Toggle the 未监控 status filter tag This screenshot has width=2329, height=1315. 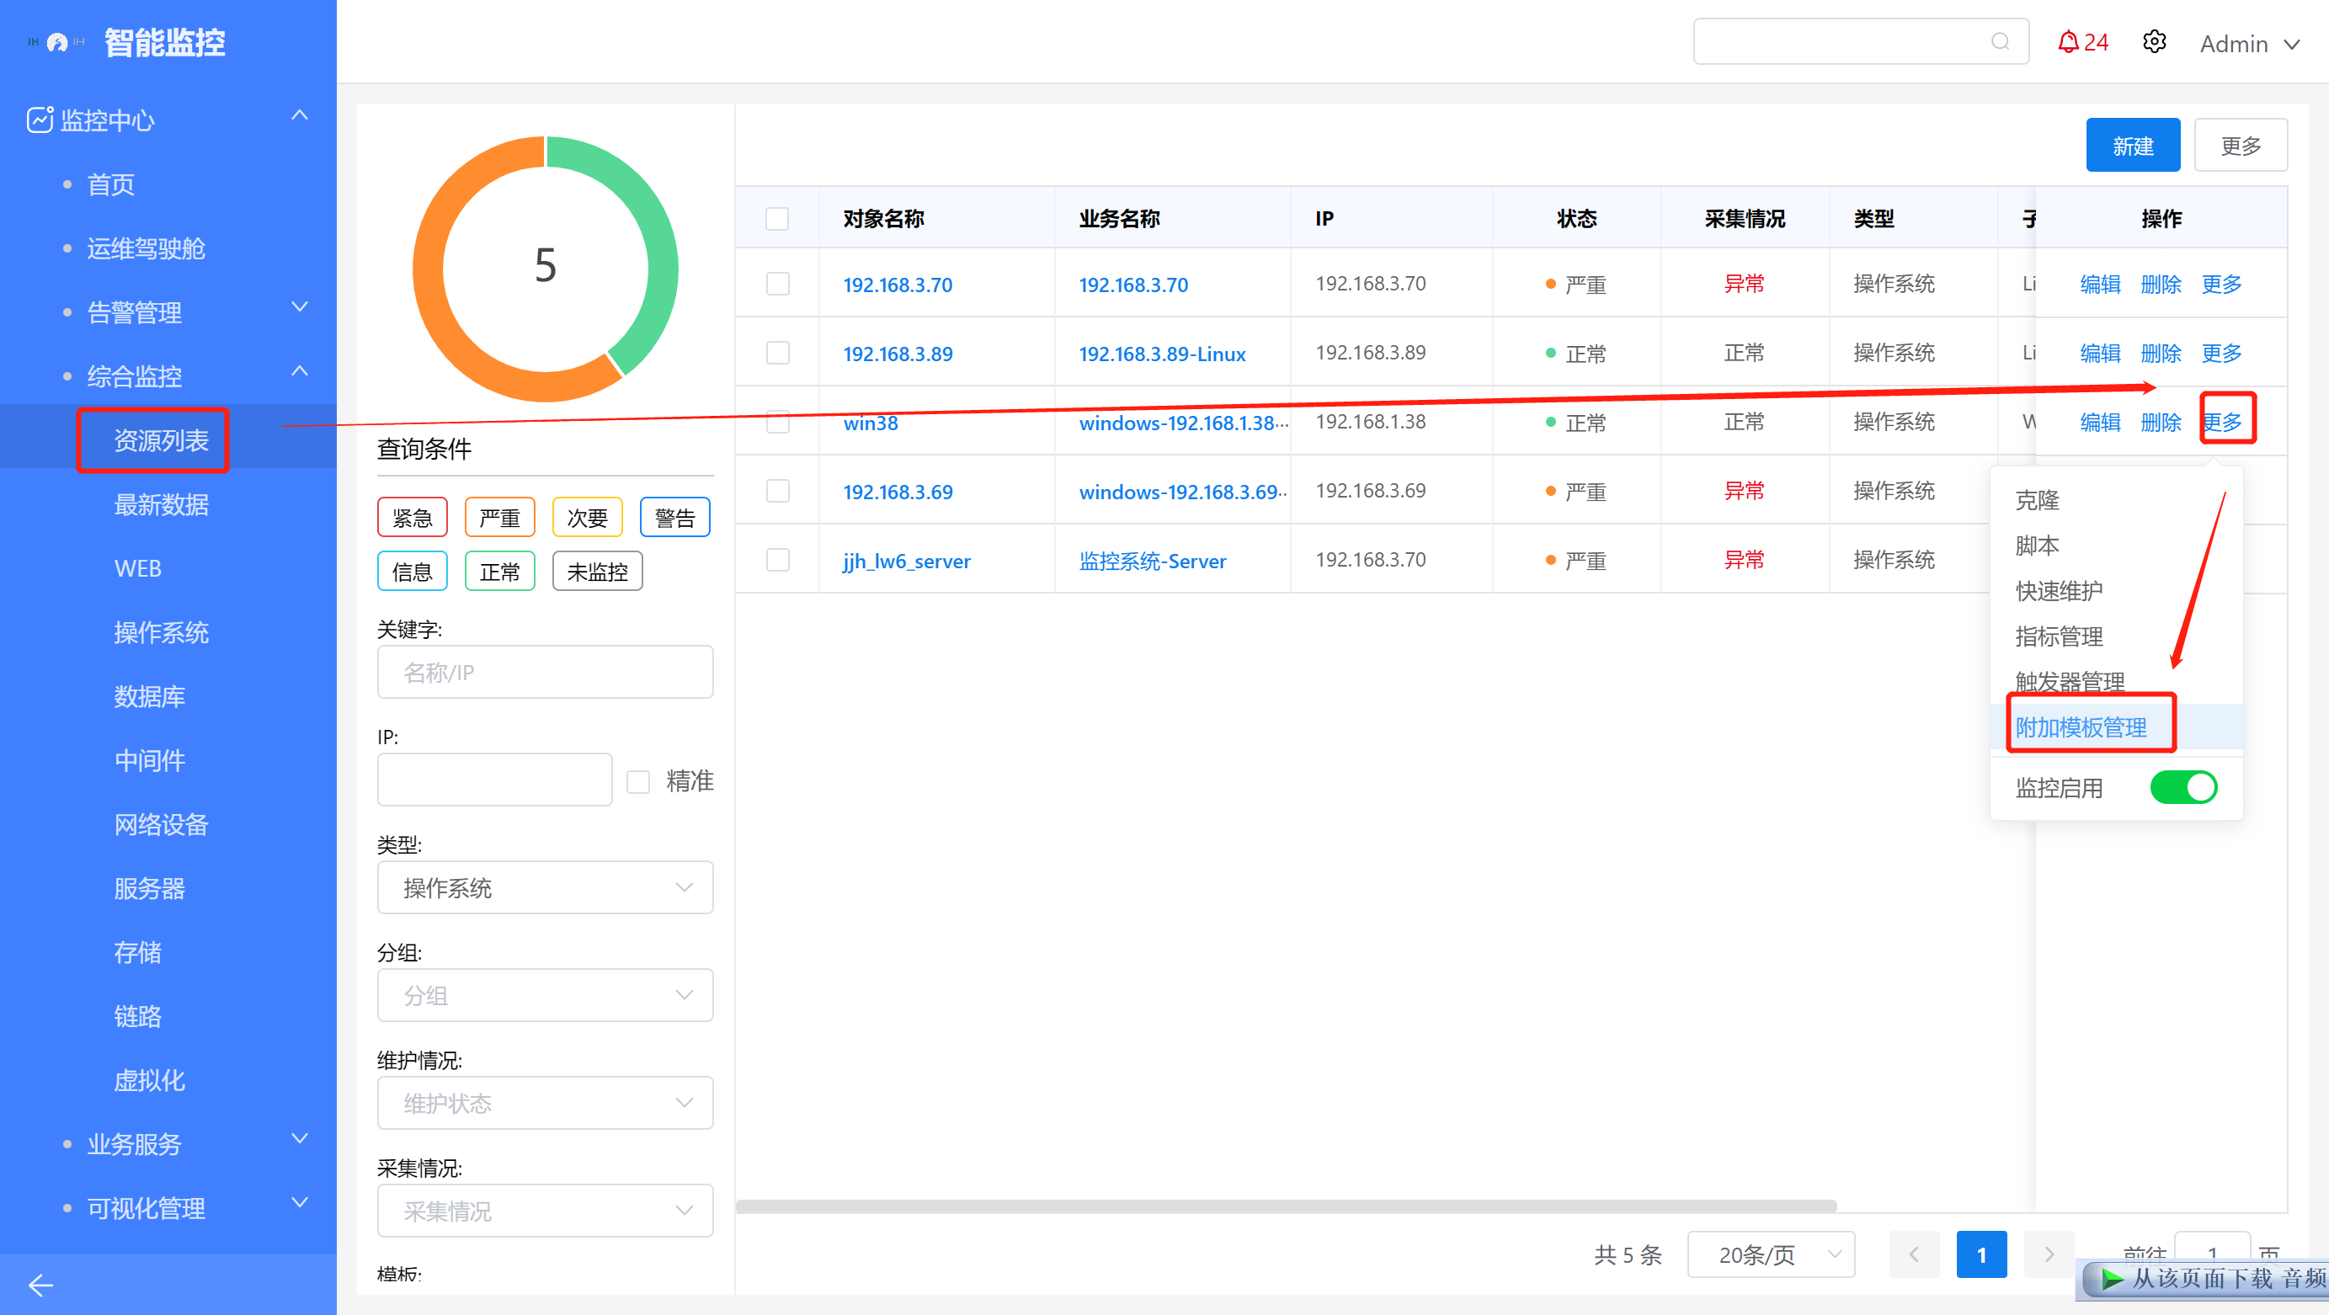597,571
